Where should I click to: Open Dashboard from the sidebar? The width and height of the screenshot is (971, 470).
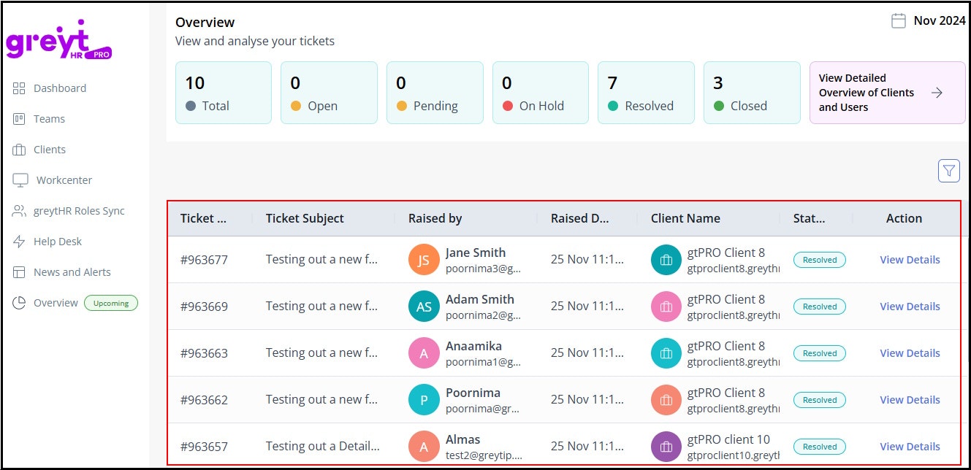click(x=60, y=88)
